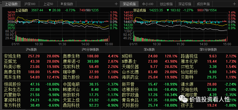Viewport: 238px width, 110px height.
Task: Click the 上证指数 volume bar chart
Action: [x=62, y=36]
